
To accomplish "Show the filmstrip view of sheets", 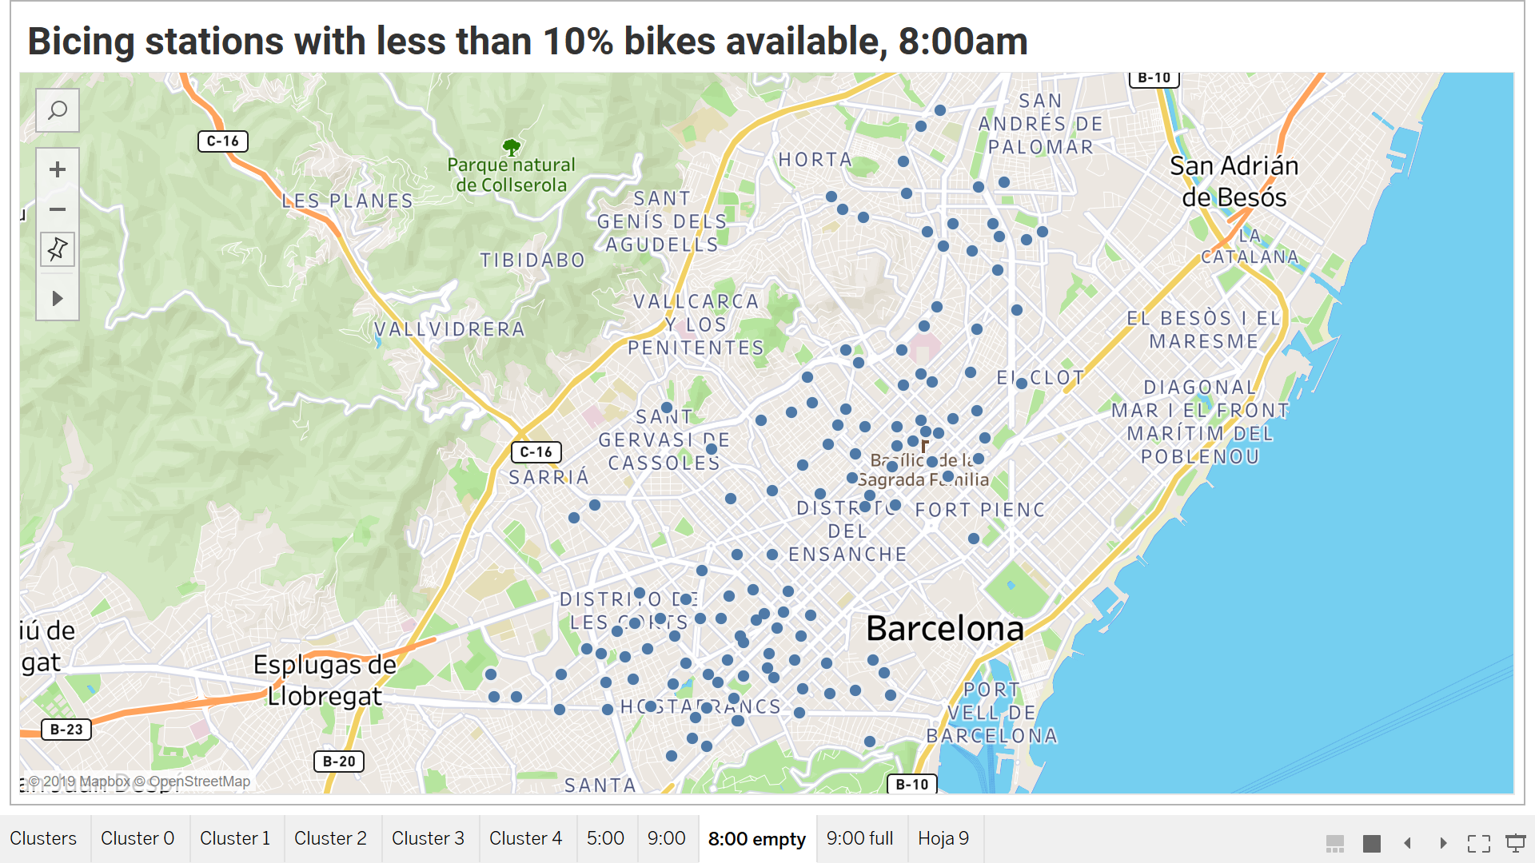I will pyautogui.click(x=1334, y=843).
